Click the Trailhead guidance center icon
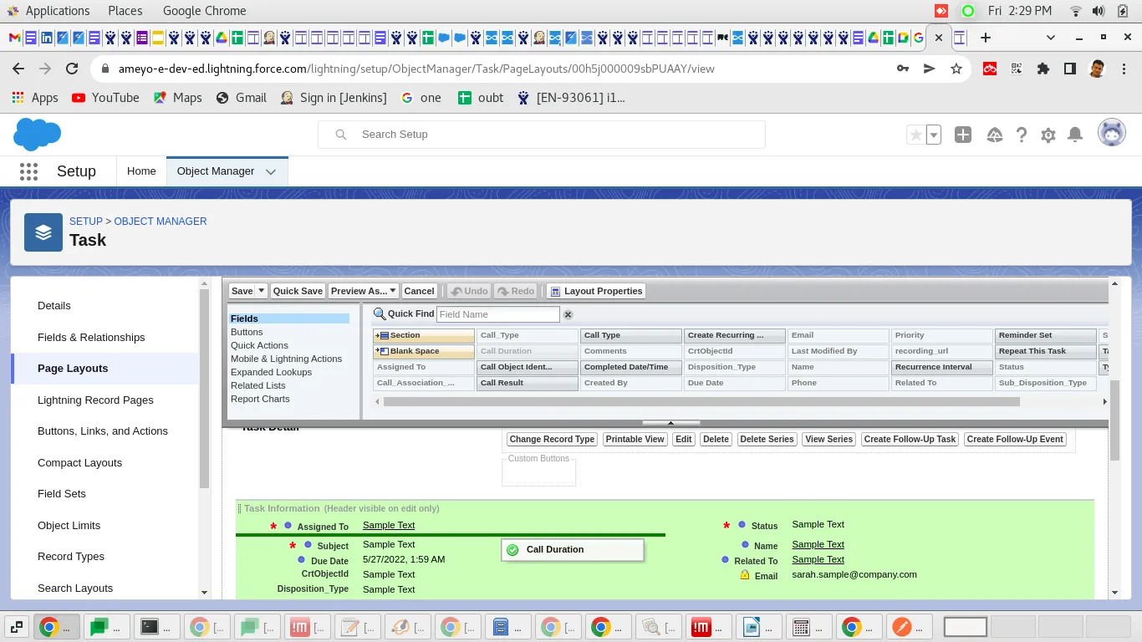This screenshot has width=1142, height=642. pos(995,135)
